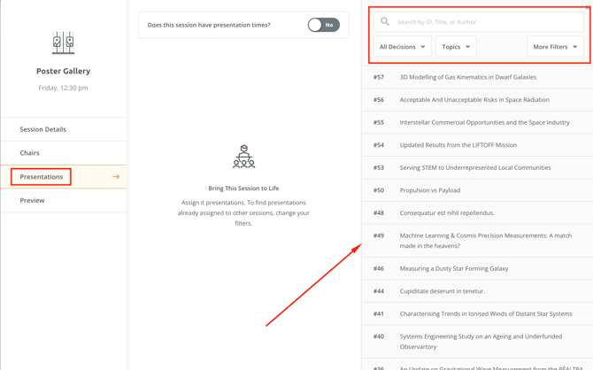Open the All Decisions dropdown
The image size is (593, 370).
402,47
